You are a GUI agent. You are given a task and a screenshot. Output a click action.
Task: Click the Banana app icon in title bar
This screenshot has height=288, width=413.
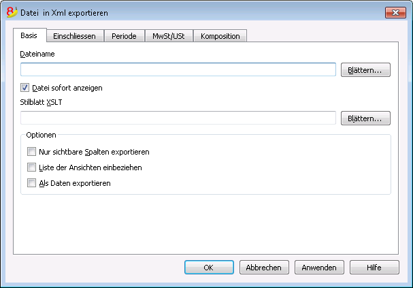[12, 12]
